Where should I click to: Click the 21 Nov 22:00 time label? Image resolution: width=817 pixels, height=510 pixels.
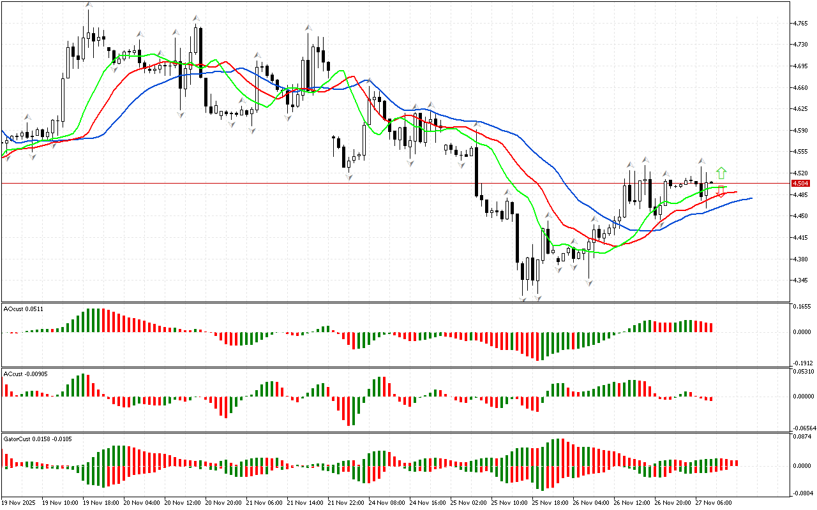coord(347,502)
